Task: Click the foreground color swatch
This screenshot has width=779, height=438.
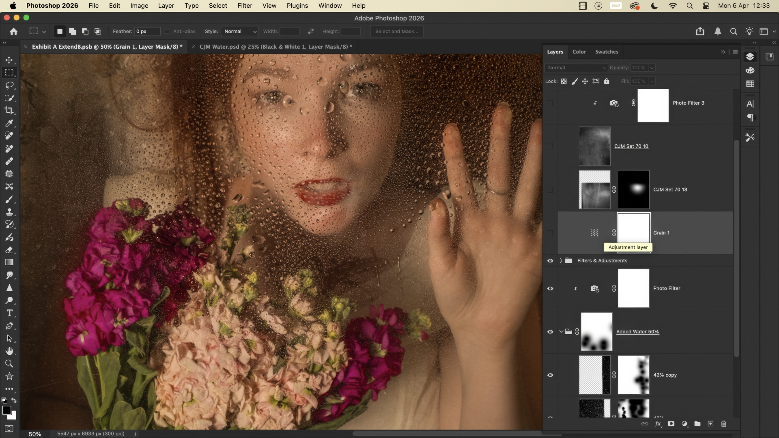Action: (x=6, y=410)
